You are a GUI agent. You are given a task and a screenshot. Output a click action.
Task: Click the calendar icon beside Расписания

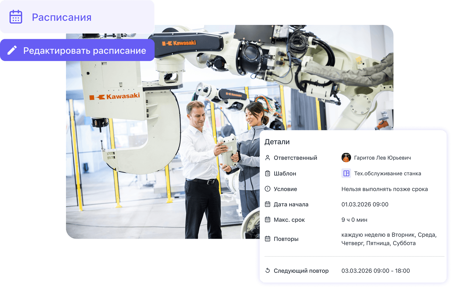[x=16, y=17]
